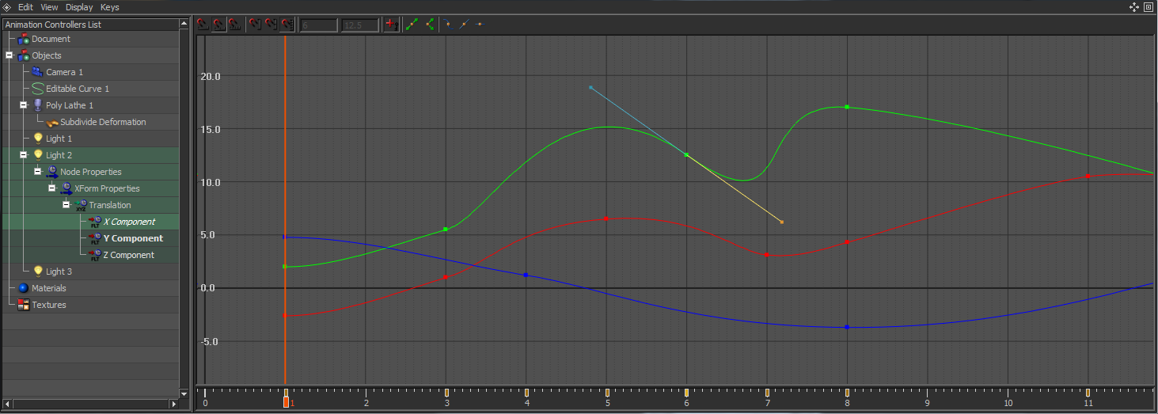Image resolution: width=1158 pixels, height=414 pixels.
Task: Click the left arrow of the list's horizontal scrollbar
Action: coord(7,404)
